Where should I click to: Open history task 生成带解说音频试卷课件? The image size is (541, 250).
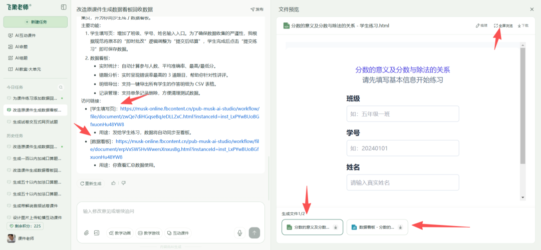(x=36, y=205)
